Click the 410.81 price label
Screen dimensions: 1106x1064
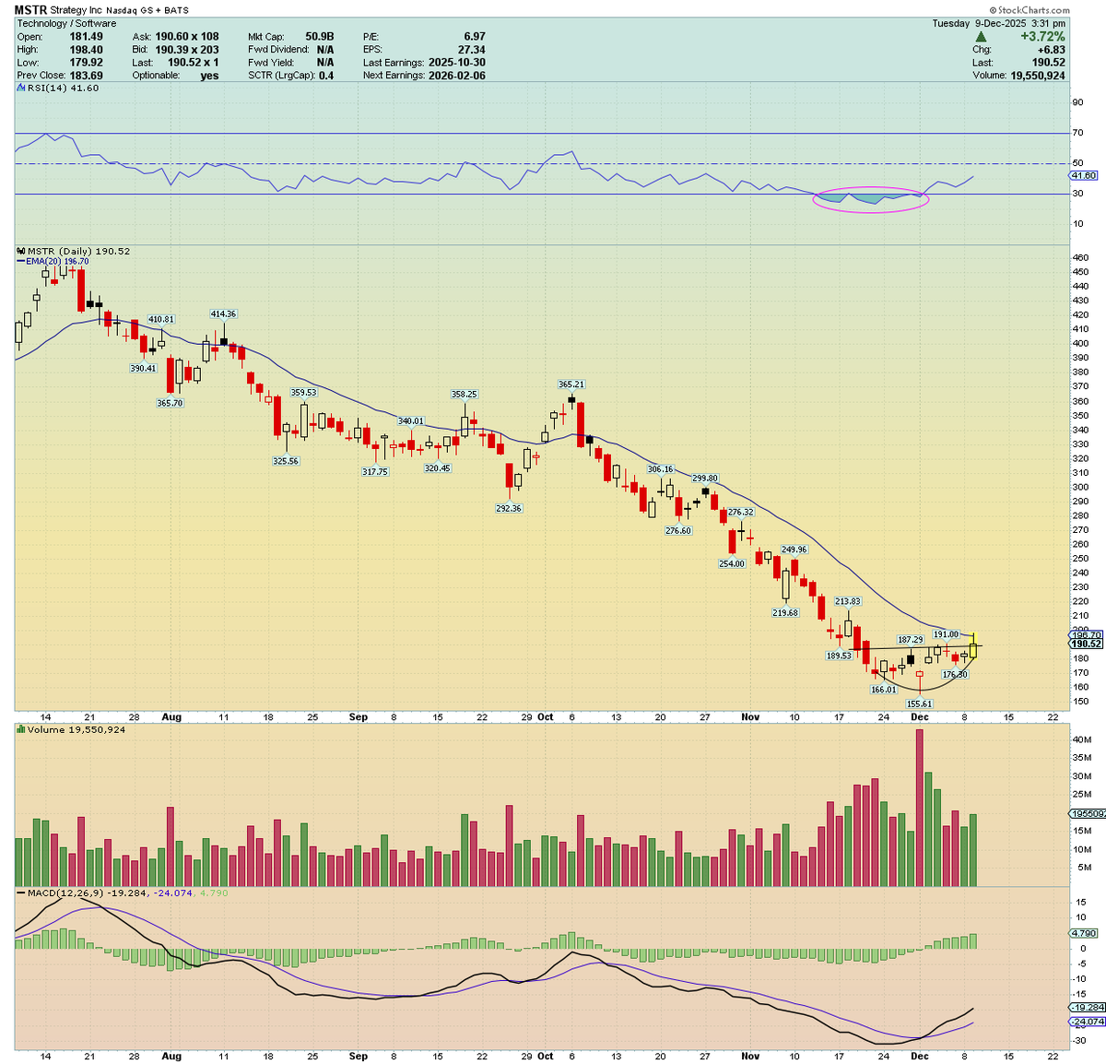[161, 320]
